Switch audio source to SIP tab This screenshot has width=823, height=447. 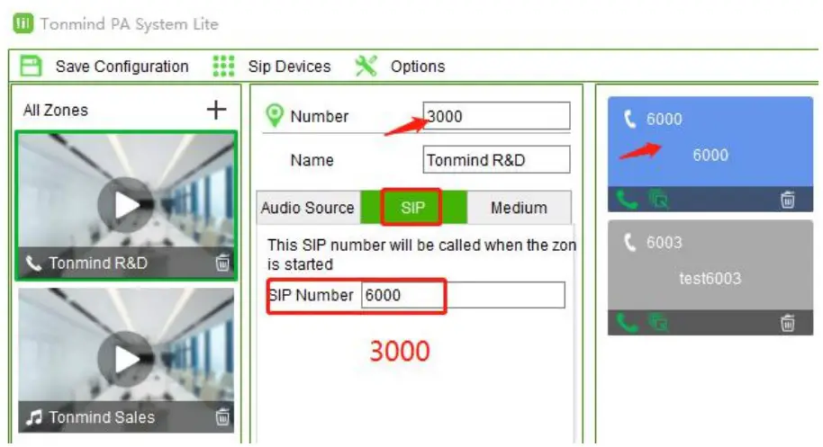click(x=413, y=208)
